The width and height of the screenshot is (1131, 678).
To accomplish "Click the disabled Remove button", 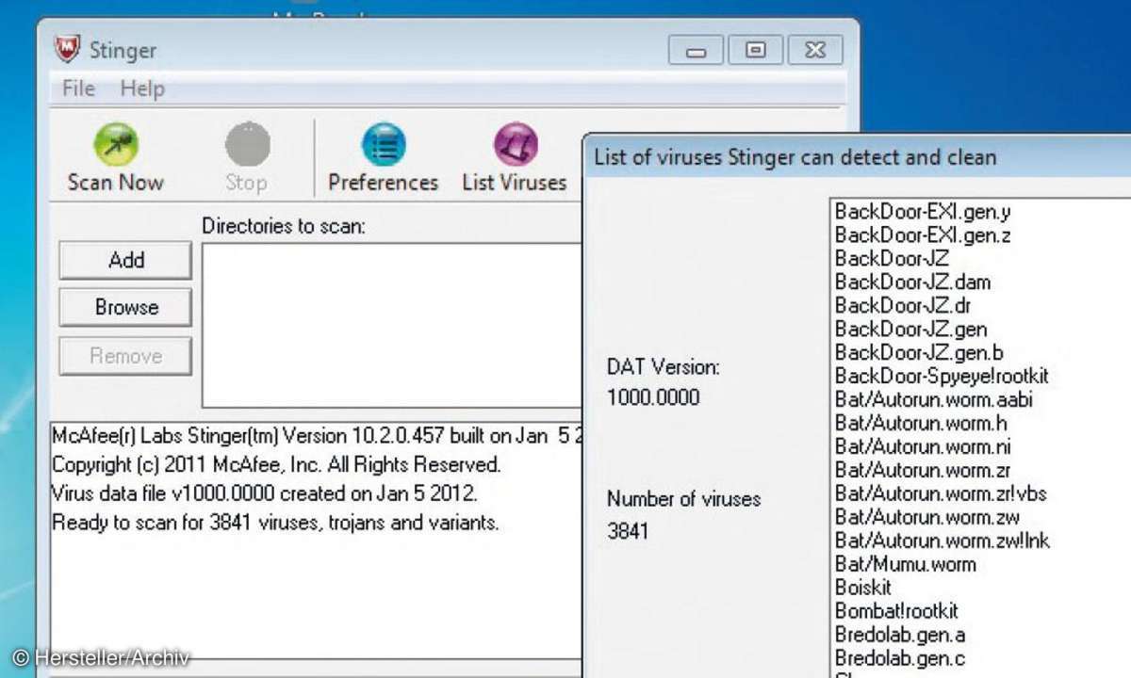I will (125, 355).
